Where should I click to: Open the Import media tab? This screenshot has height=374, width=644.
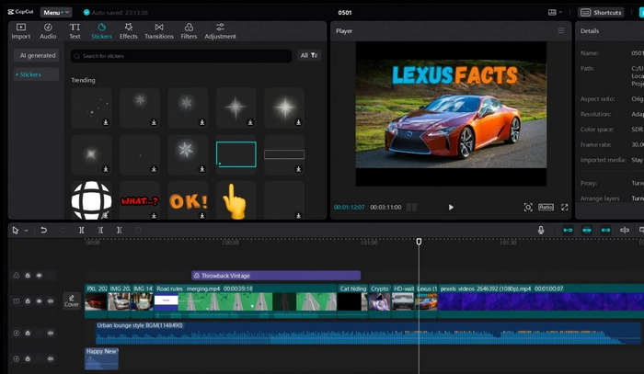[20, 31]
